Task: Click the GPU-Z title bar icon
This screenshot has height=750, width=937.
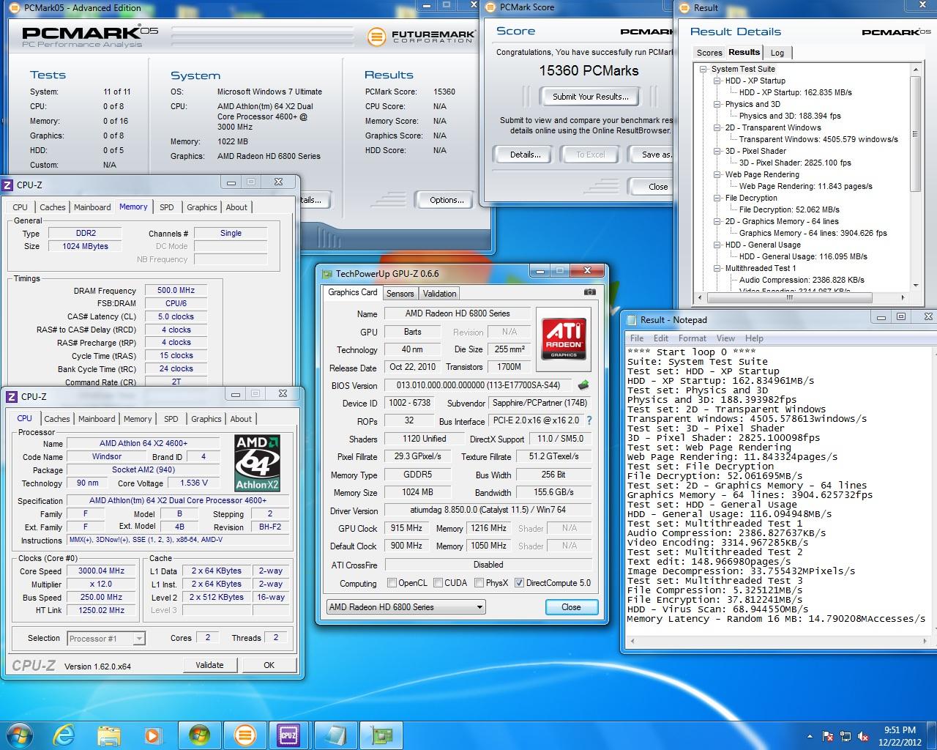Action: [x=326, y=273]
